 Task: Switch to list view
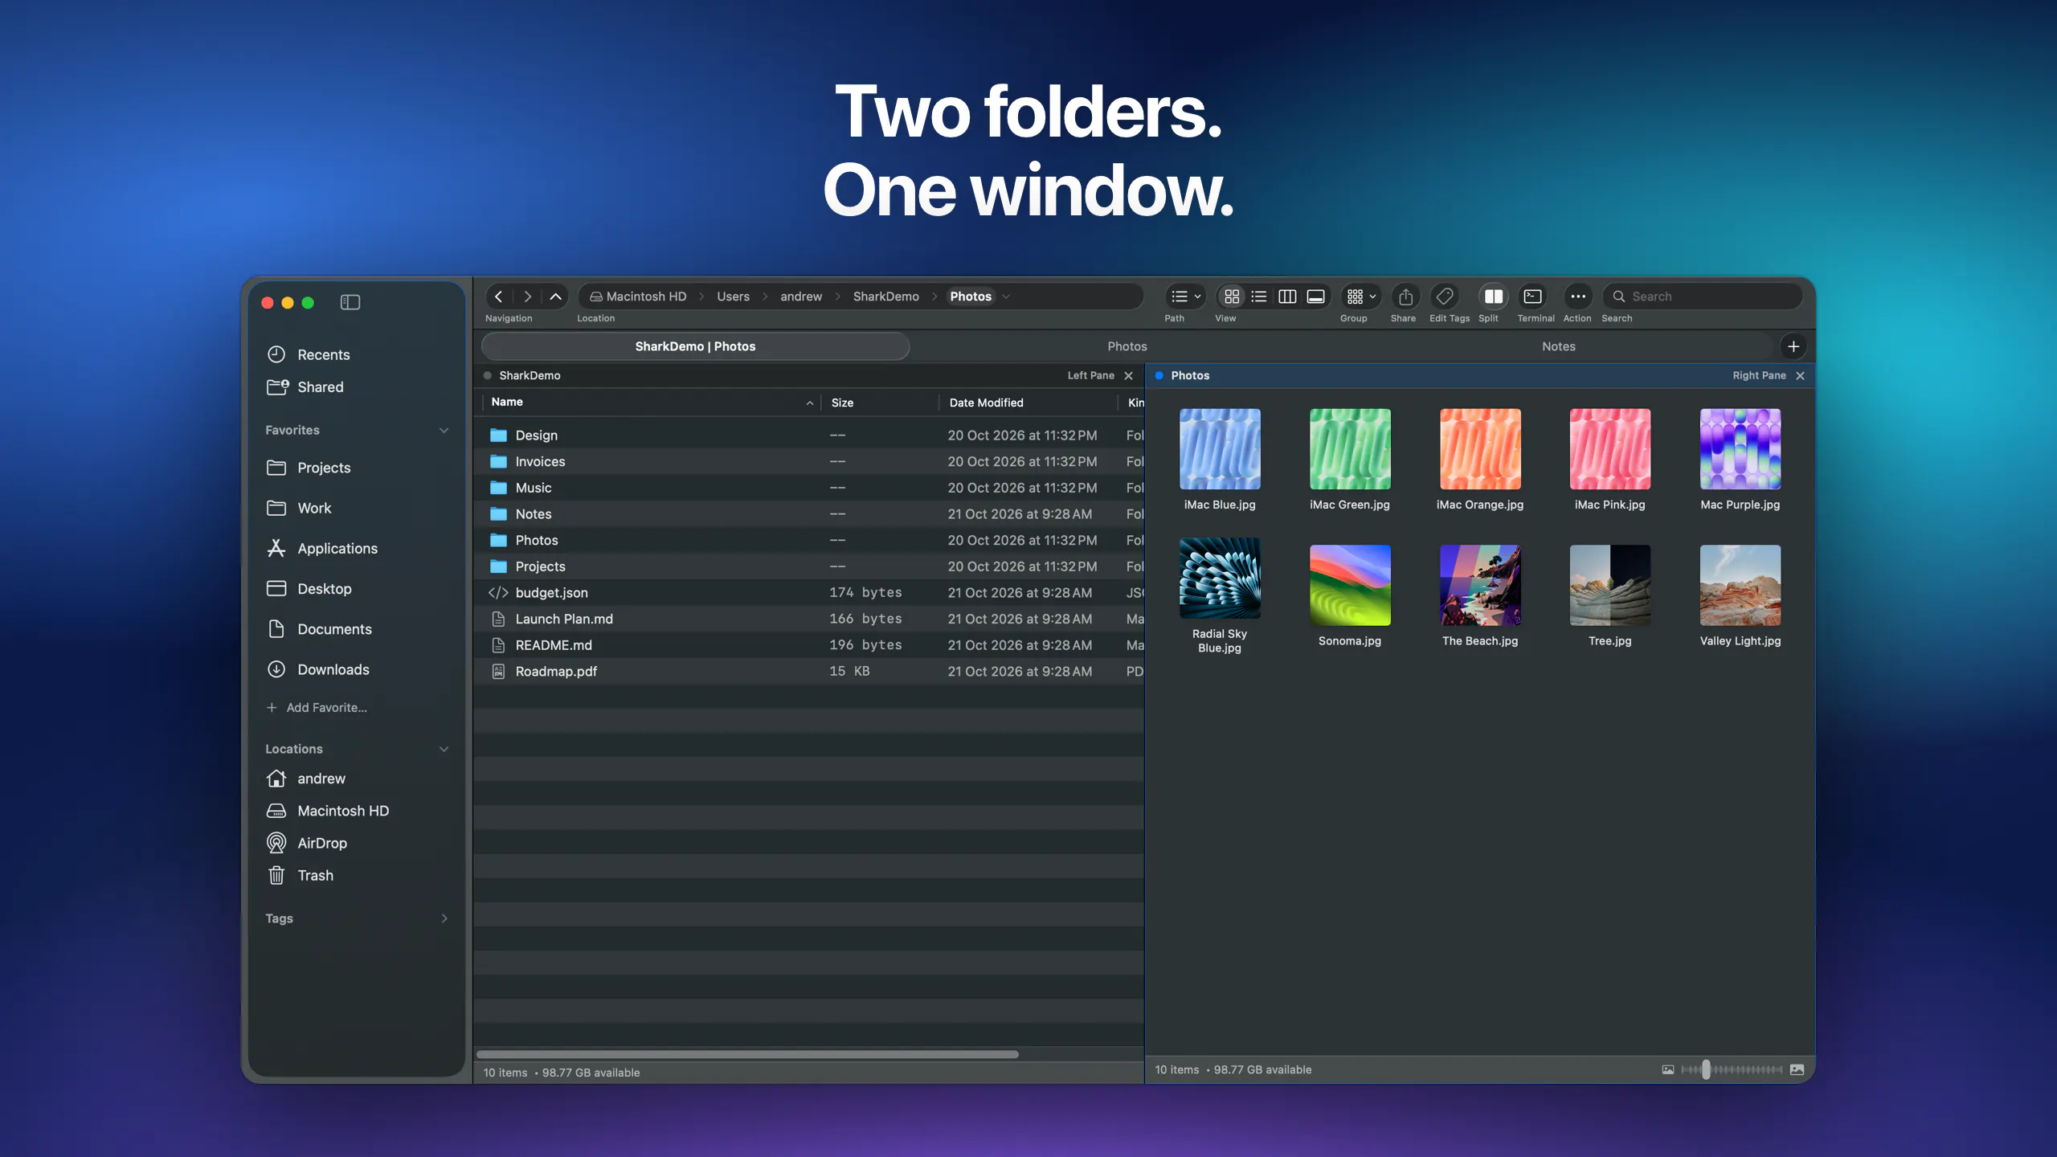(1259, 296)
